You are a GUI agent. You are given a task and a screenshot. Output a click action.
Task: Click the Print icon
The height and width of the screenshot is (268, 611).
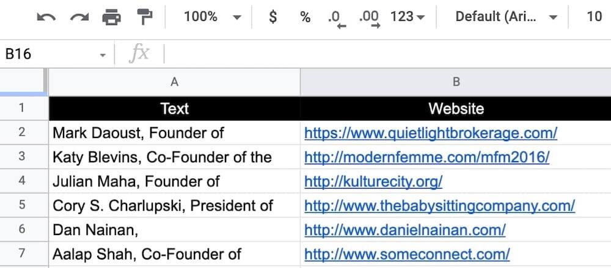[112, 17]
